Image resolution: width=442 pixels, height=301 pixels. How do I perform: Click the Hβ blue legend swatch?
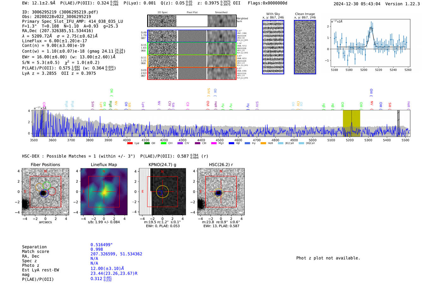[x=231, y=143]
